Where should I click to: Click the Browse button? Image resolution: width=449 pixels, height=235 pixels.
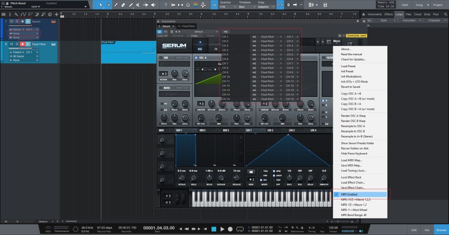(x=441, y=230)
